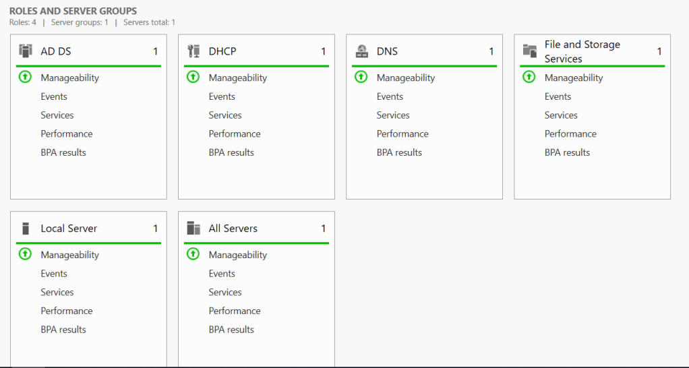This screenshot has height=368, width=689.
Task: Open Events under AD DS
Action: [54, 96]
